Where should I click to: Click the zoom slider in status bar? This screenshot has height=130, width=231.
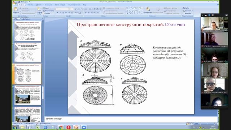[x=208, y=124]
